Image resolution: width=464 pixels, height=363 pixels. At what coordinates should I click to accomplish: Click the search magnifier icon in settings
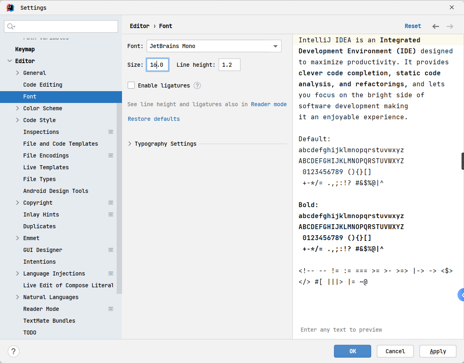[x=11, y=26]
